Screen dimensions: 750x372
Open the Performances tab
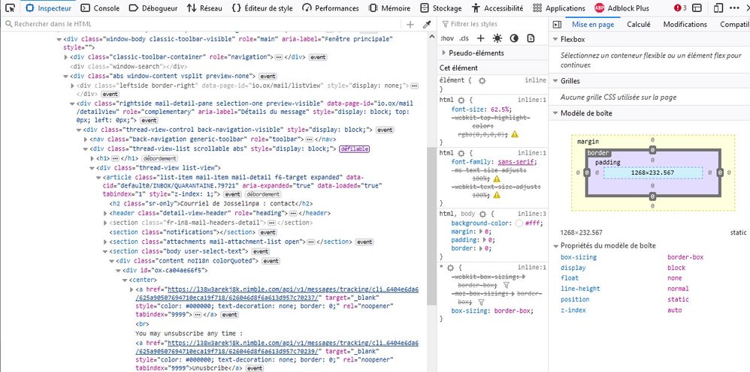pos(331,8)
